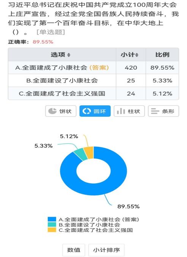Click the 比例 column header
Viewport: 187px width, 257px height.
(162, 55)
